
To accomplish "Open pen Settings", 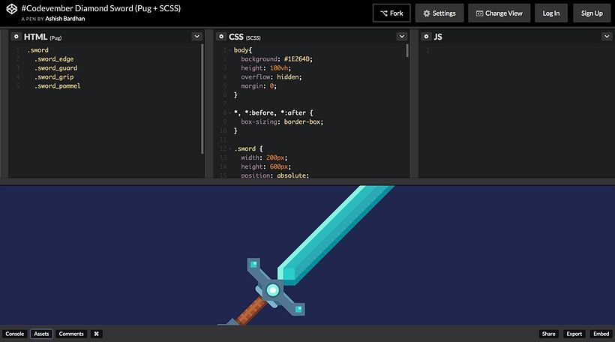I will coord(439,13).
